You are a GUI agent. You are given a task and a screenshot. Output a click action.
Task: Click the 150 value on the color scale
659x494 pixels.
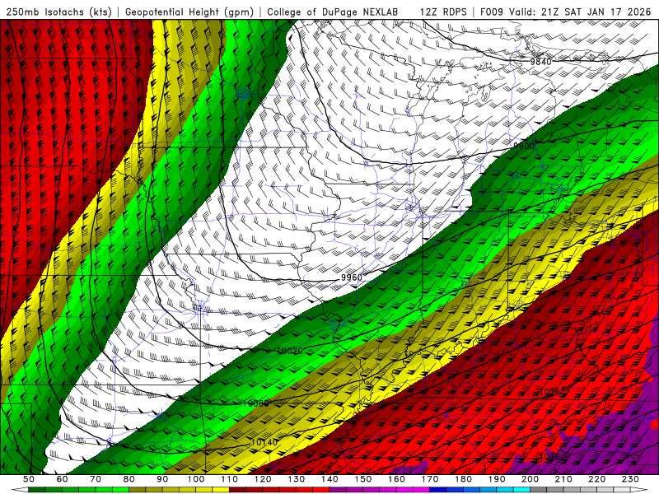(x=363, y=479)
